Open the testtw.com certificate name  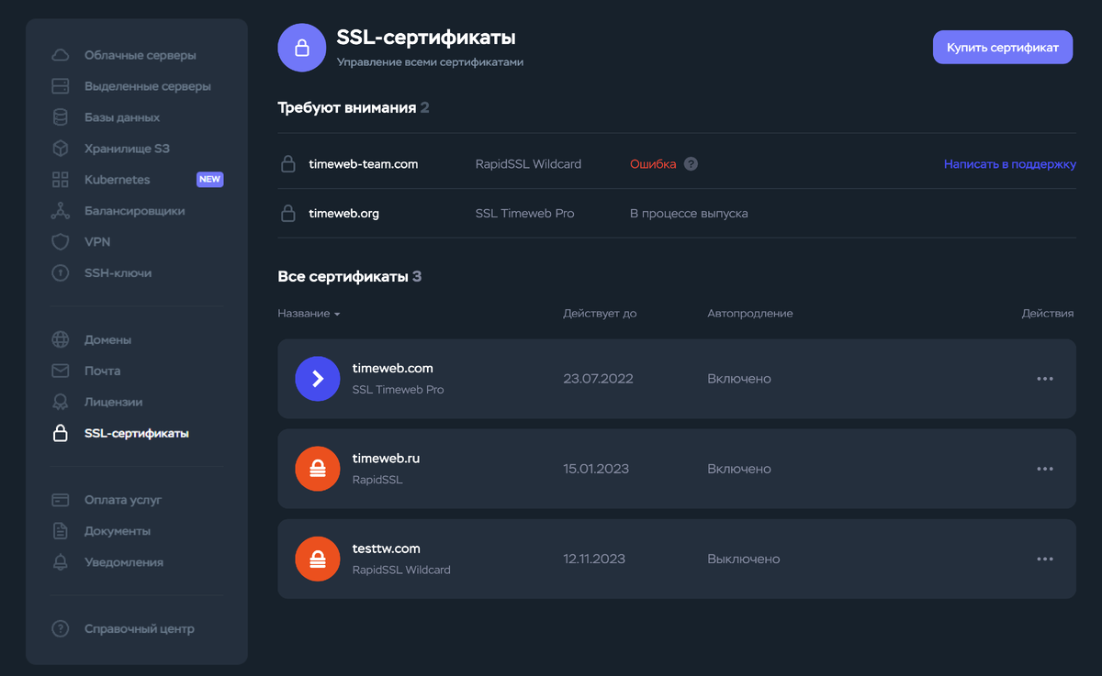386,549
